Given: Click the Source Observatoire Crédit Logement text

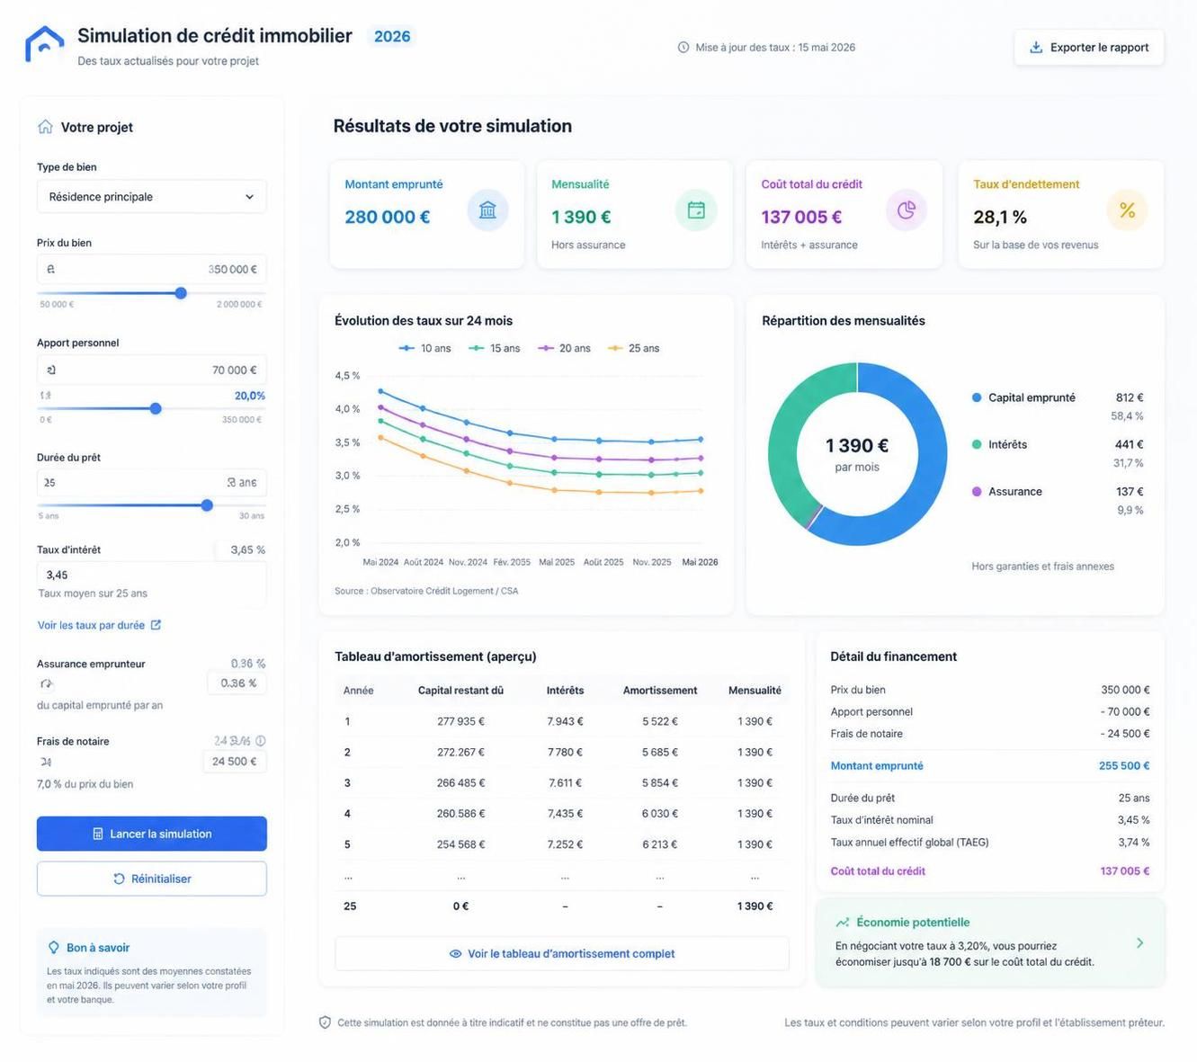Looking at the screenshot, I should tap(426, 591).
